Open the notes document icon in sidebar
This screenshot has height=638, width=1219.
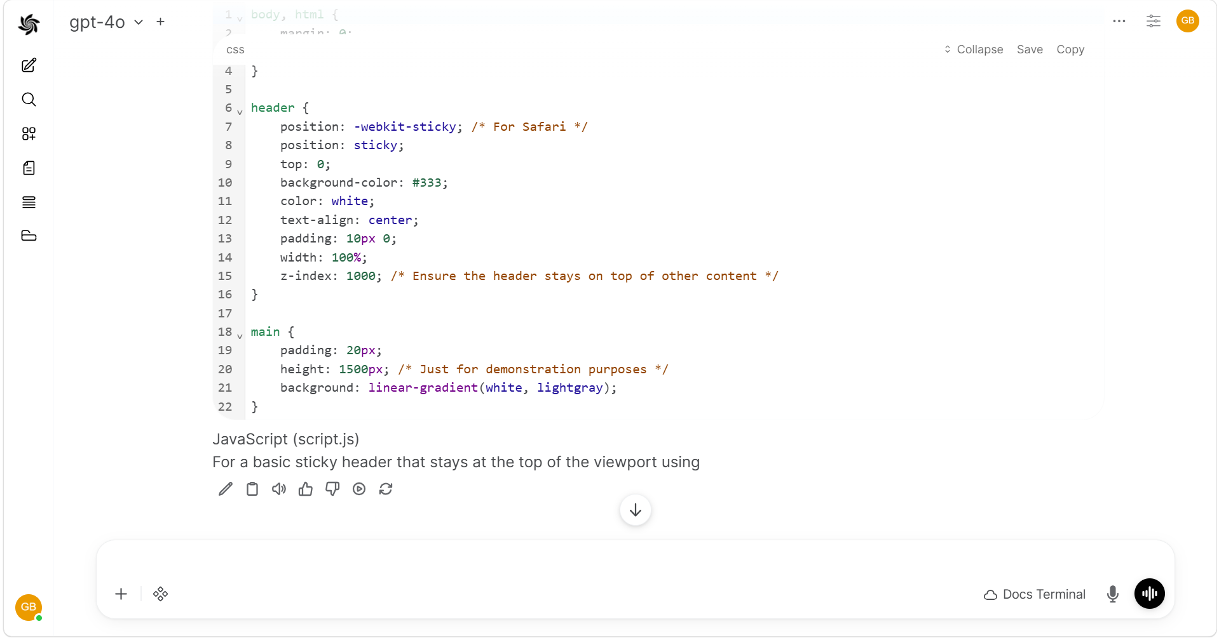click(29, 168)
